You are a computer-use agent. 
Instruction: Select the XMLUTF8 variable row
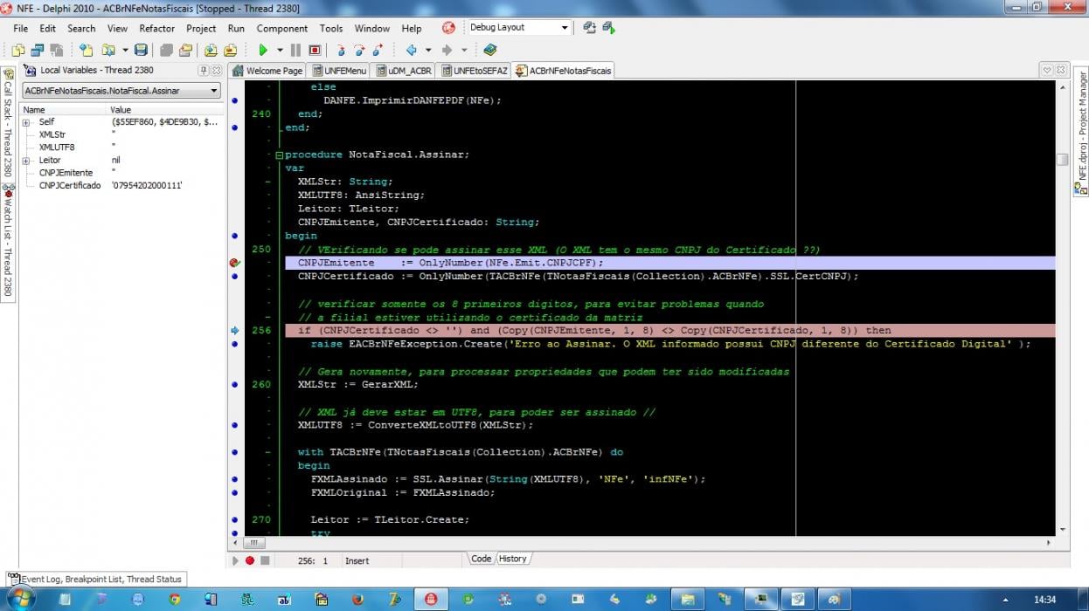[121, 148]
